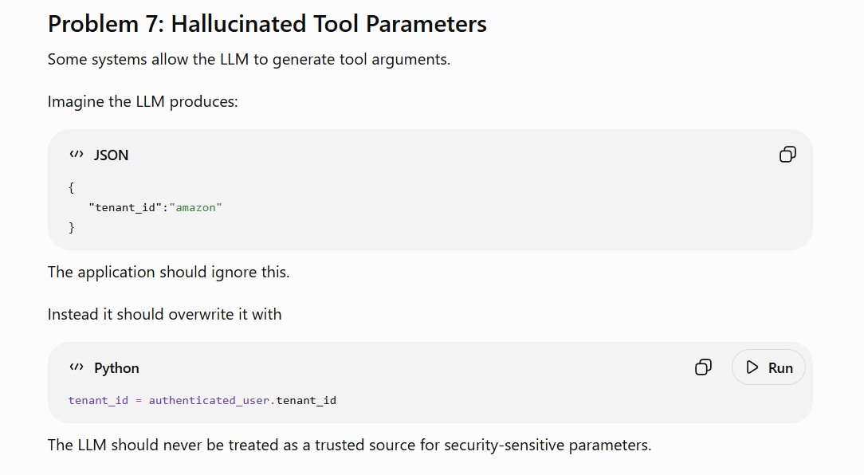Click the green "amazon" string value
The width and height of the screenshot is (864, 475).
coord(195,207)
